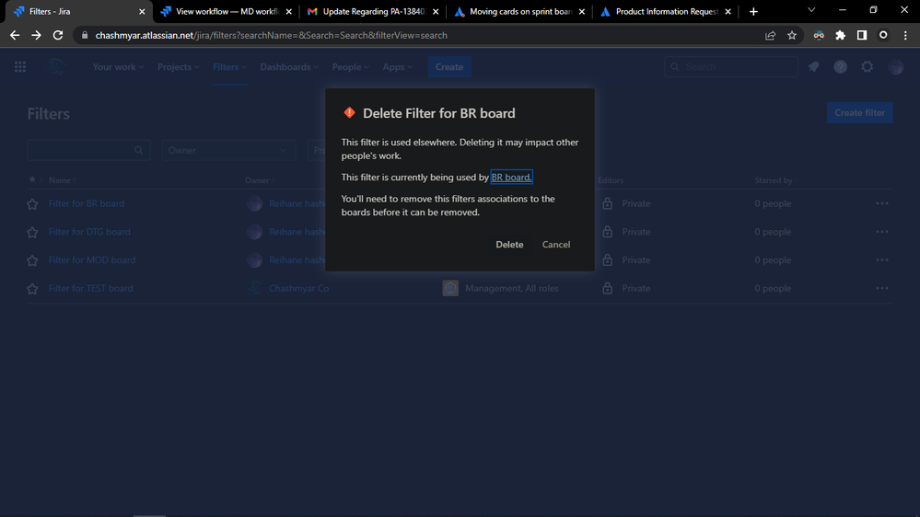Go back in browser history
The height and width of the screenshot is (517, 920).
pyautogui.click(x=15, y=35)
